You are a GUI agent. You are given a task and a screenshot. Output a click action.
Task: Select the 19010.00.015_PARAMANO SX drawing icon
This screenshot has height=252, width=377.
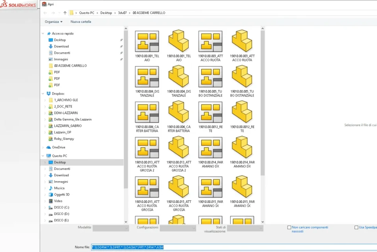tap(210, 187)
